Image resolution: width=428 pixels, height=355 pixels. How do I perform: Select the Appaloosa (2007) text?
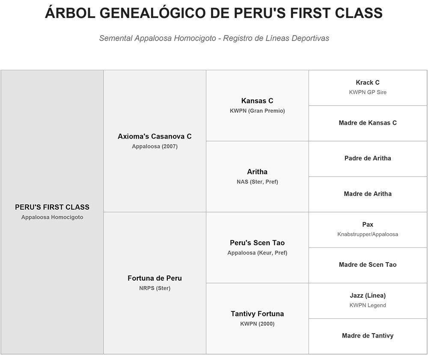click(x=155, y=146)
